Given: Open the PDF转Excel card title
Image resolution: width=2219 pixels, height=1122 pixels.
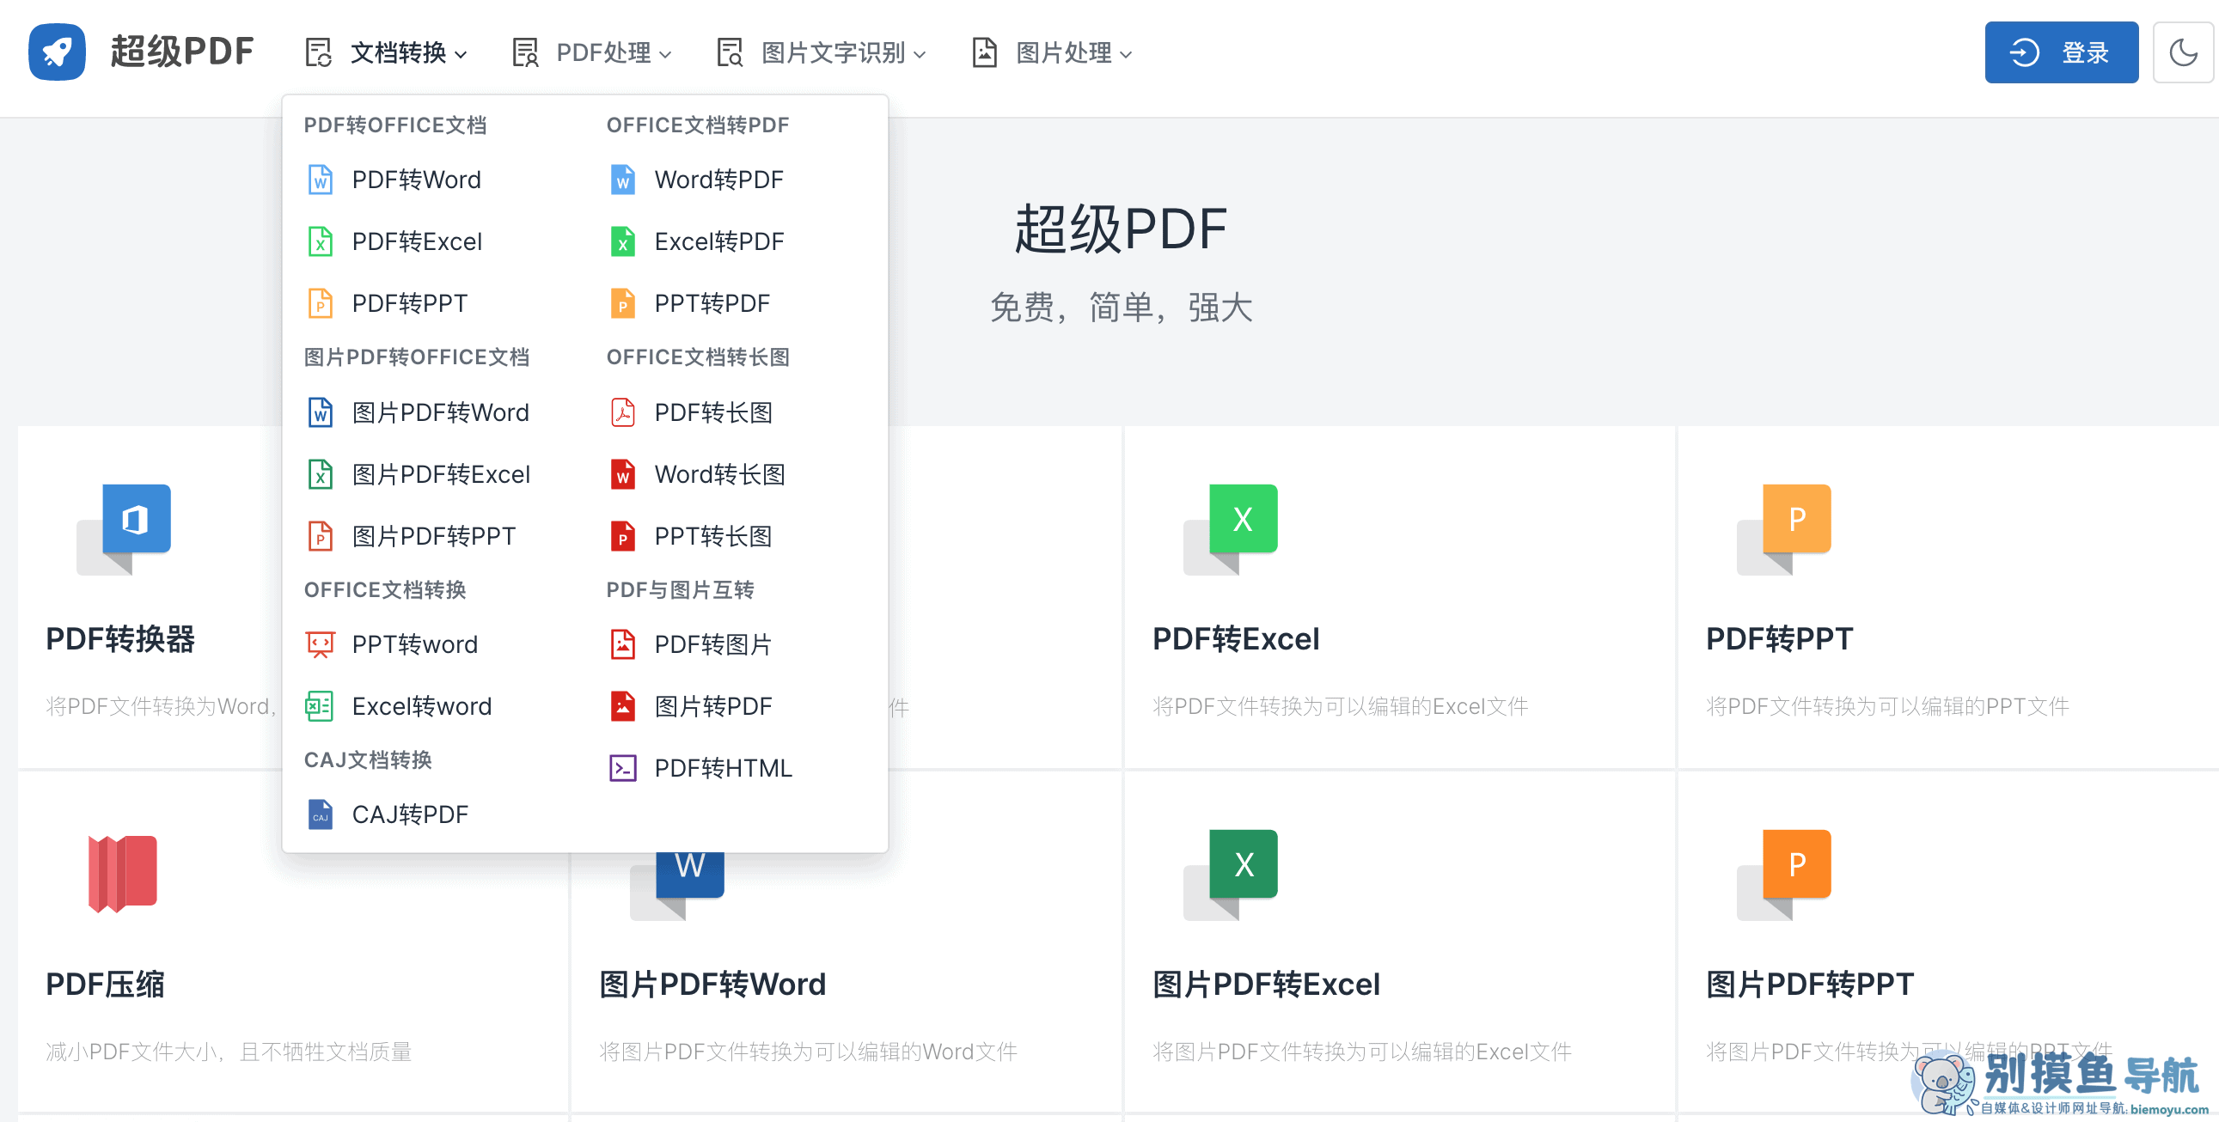Looking at the screenshot, I should (1235, 639).
